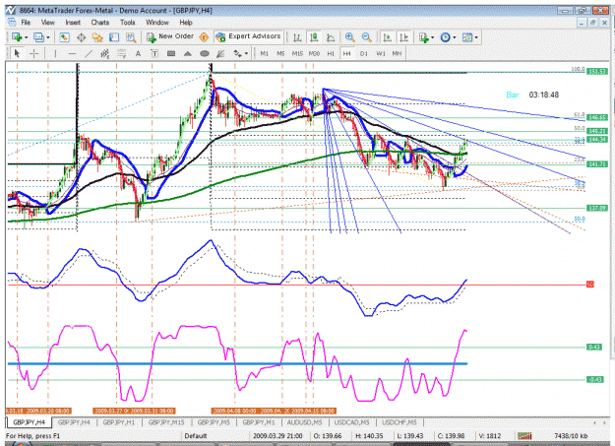Select the Rectangle shape tool

click(171, 53)
